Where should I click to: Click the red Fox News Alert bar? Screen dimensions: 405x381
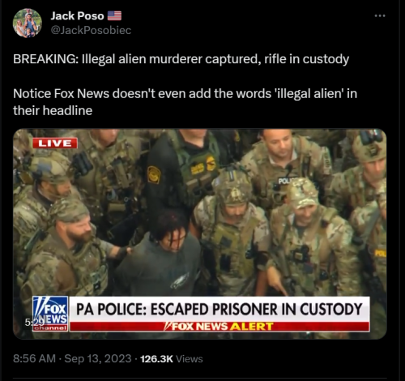tap(220, 327)
